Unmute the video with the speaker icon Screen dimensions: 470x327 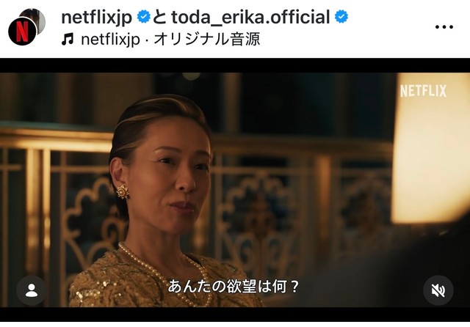pos(438,290)
